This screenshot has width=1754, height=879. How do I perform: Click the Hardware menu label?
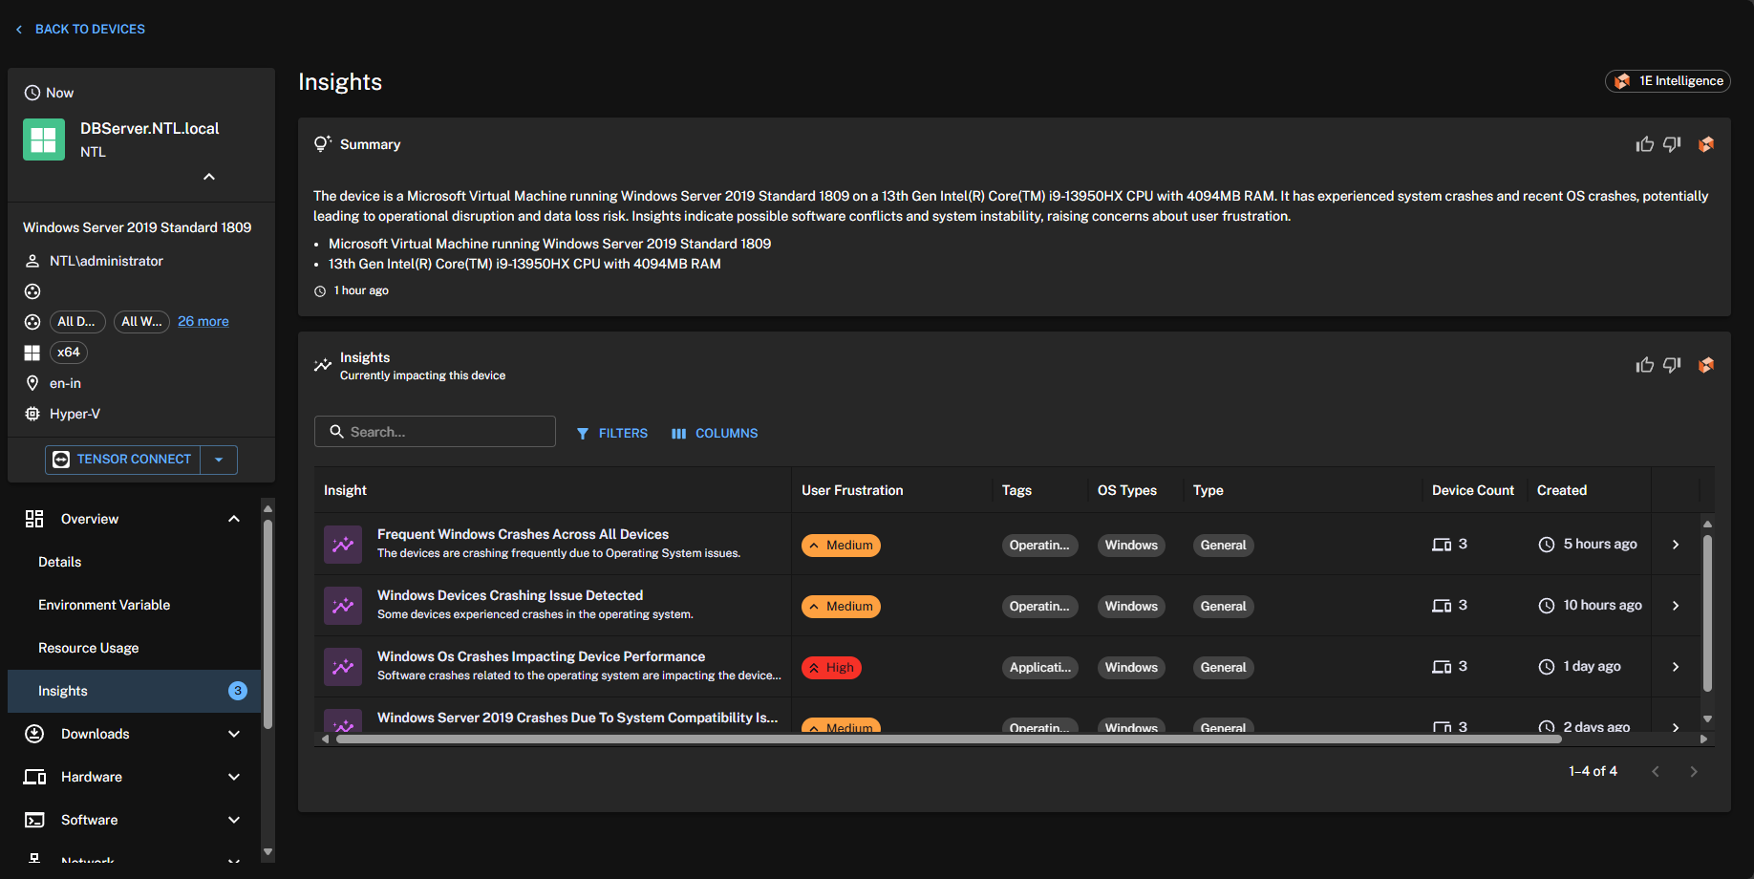pos(92,777)
